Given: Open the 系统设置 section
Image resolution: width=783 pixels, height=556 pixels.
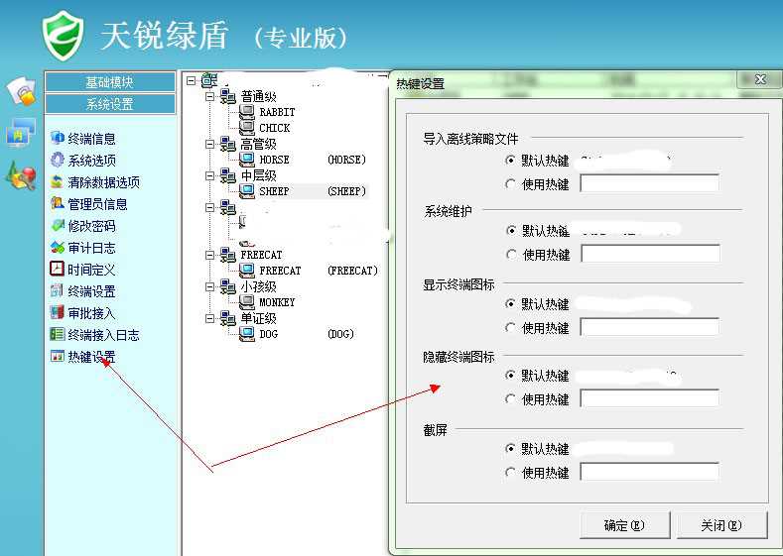Looking at the screenshot, I should point(110,104).
